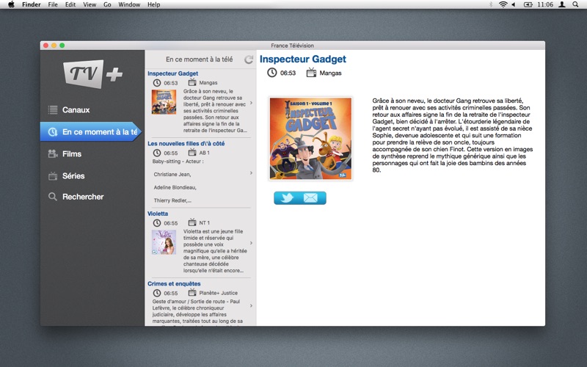Click Planète+ Justice channel TV icon
The image size is (587, 367).
[x=192, y=292]
